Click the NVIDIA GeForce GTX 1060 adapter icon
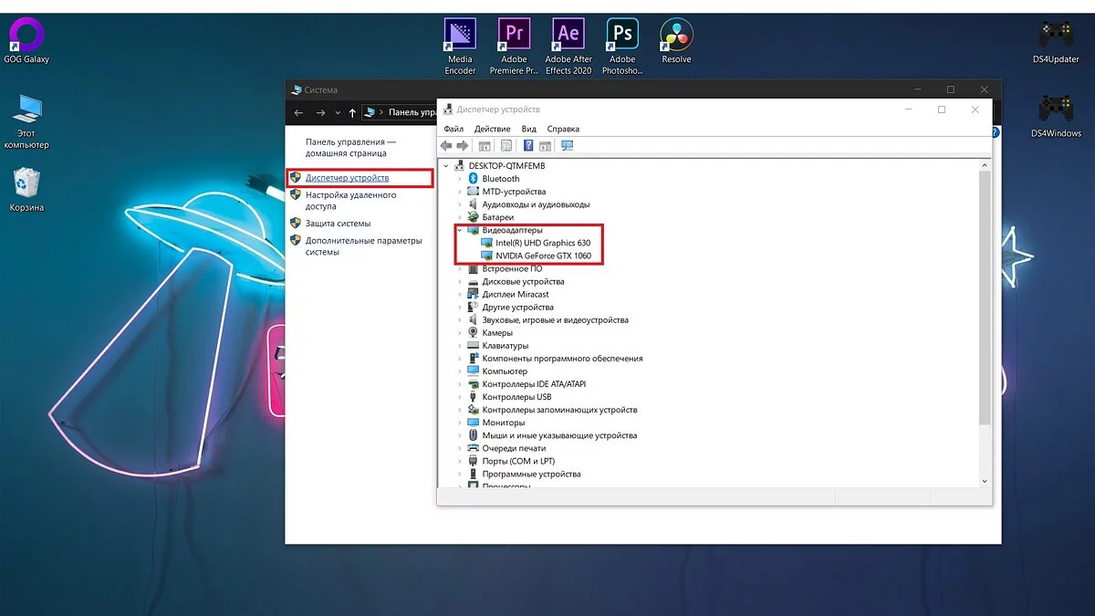The height and width of the screenshot is (616, 1095). pos(486,256)
